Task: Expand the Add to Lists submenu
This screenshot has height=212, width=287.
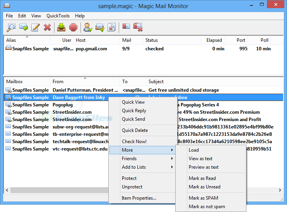Action: pos(142,167)
